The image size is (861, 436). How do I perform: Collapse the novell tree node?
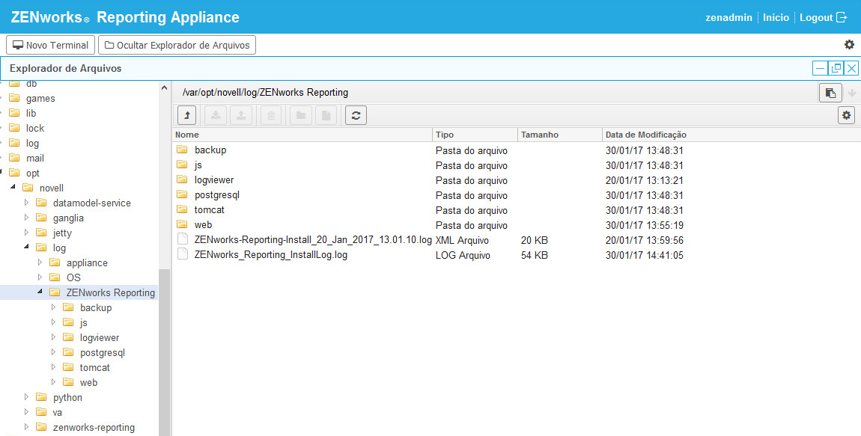tap(13, 188)
